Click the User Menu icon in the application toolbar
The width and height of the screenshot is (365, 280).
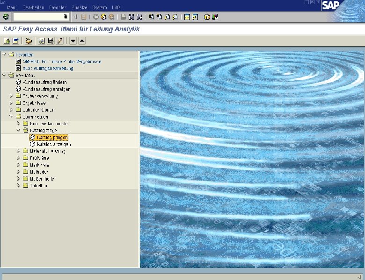coord(7,41)
